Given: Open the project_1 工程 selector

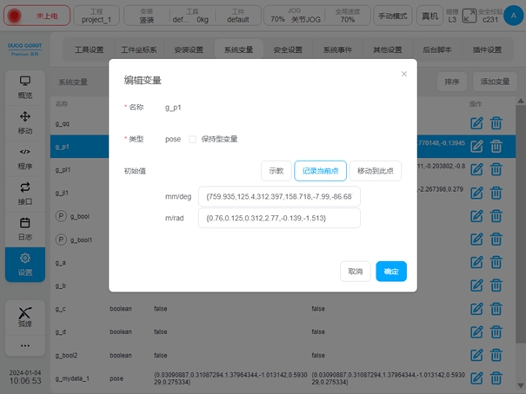Looking at the screenshot, I should coord(96,16).
